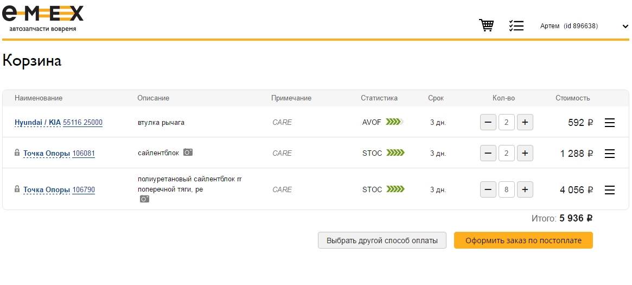Viewport: 632px width, 285px height.
Task: Open hamburger menu for the 1 288 ₽ row
Action: (609, 154)
